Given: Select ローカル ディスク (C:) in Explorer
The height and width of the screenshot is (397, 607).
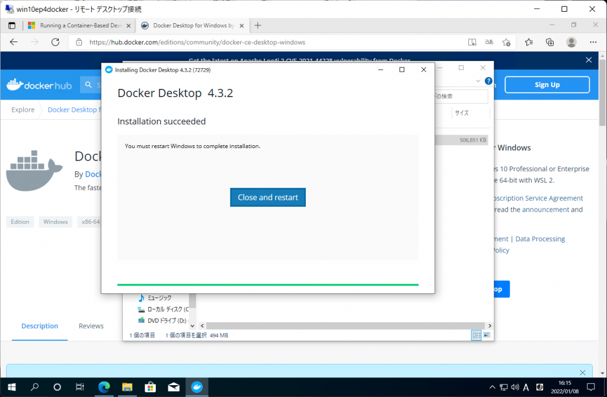Looking at the screenshot, I should click(163, 309).
